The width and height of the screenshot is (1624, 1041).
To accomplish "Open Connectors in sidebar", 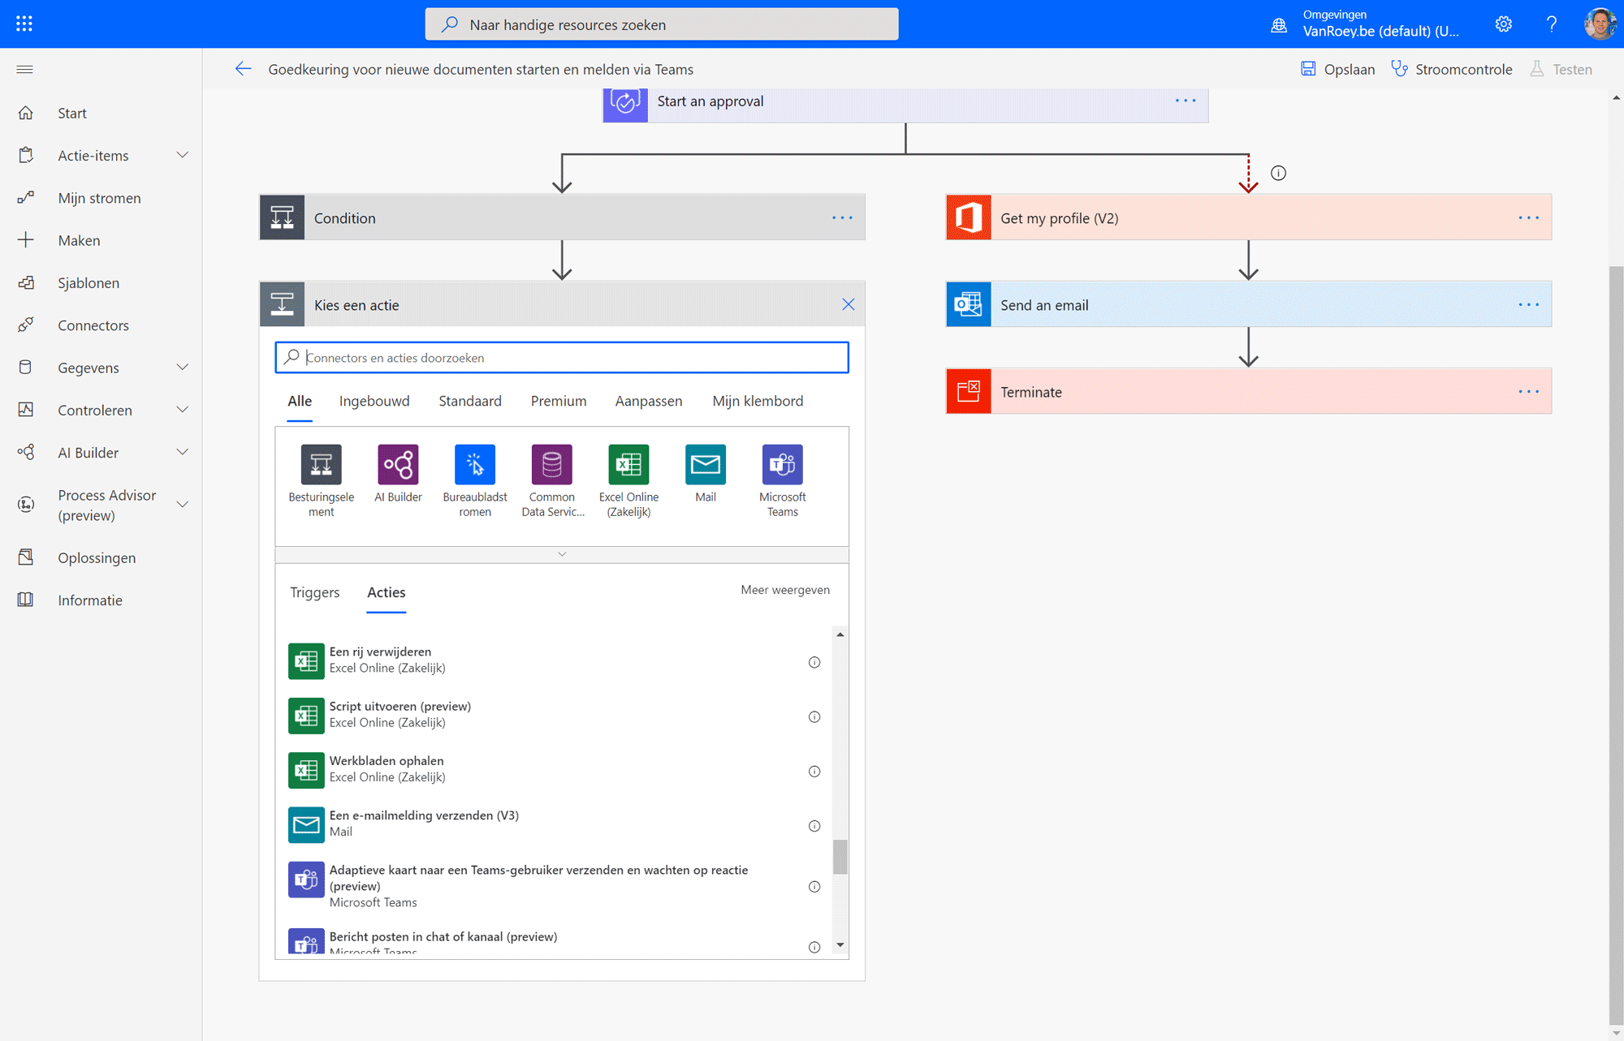I will coord(93,325).
